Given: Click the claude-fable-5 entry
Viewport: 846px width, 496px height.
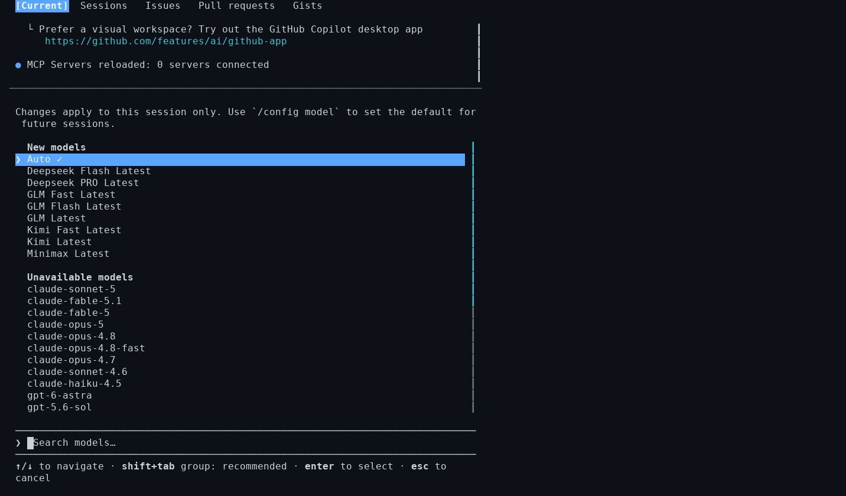Looking at the screenshot, I should [69, 313].
